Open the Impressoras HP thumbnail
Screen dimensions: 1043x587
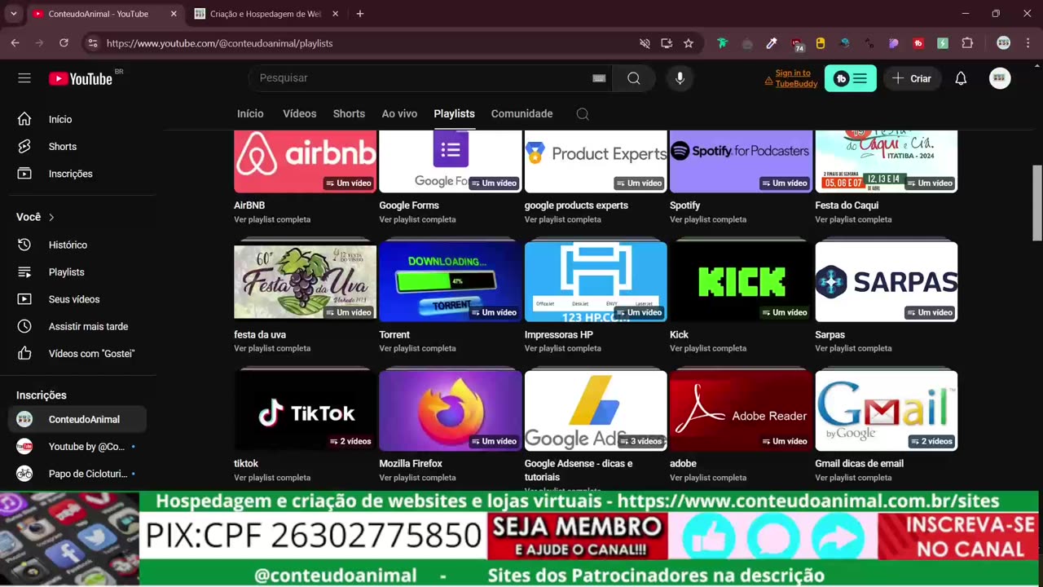(596, 281)
